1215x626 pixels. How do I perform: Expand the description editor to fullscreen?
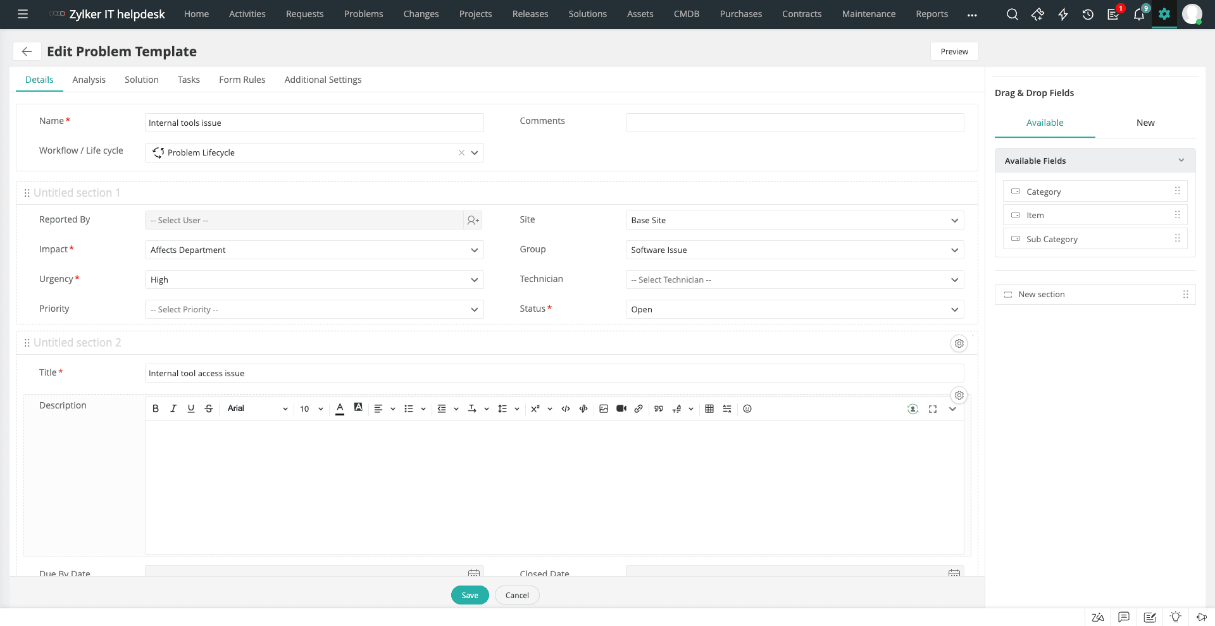[933, 409]
